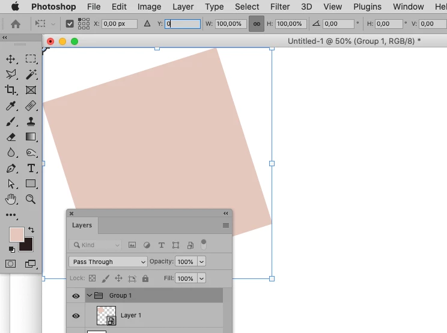Open the Edit menu

coord(119,7)
